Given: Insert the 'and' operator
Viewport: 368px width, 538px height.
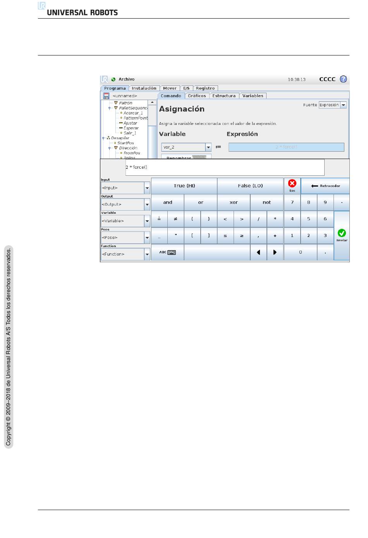Looking at the screenshot, I should tap(167, 202).
